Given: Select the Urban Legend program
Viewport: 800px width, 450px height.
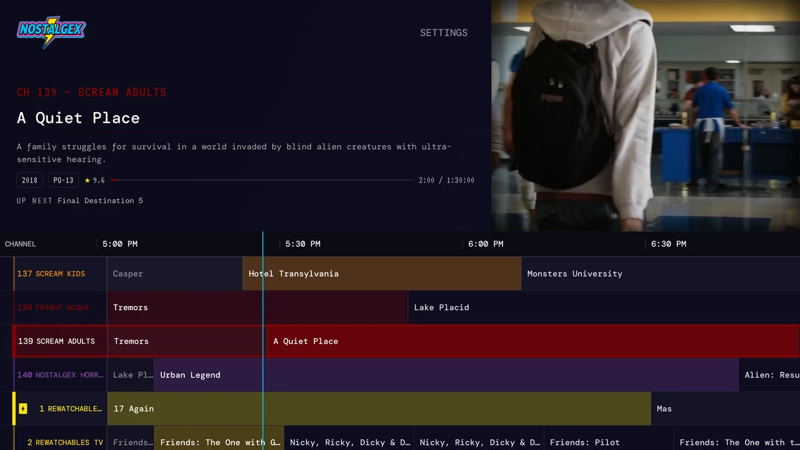Looking at the screenshot, I should click(446, 375).
